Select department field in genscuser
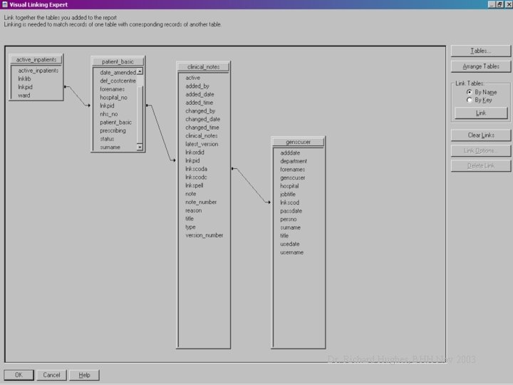513x385 pixels. [294, 161]
